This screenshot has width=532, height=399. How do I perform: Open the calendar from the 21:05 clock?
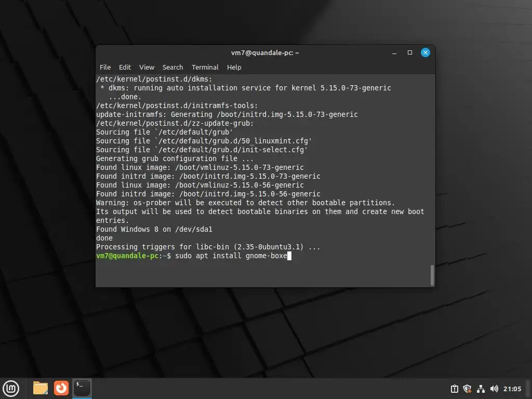click(x=512, y=389)
